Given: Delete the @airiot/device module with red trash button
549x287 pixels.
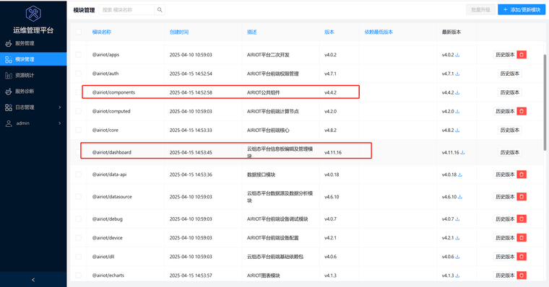Looking at the screenshot, I should pyautogui.click(x=522, y=238).
